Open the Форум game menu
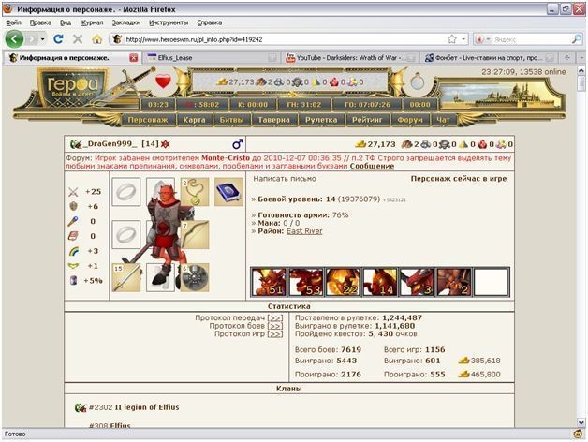The height and width of the screenshot is (442, 588). tap(409, 120)
